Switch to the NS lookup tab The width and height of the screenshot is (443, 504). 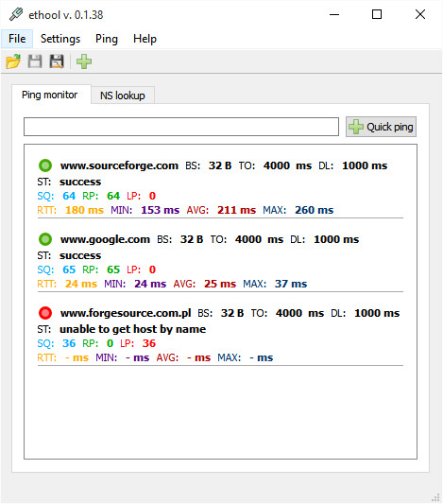[x=122, y=96]
